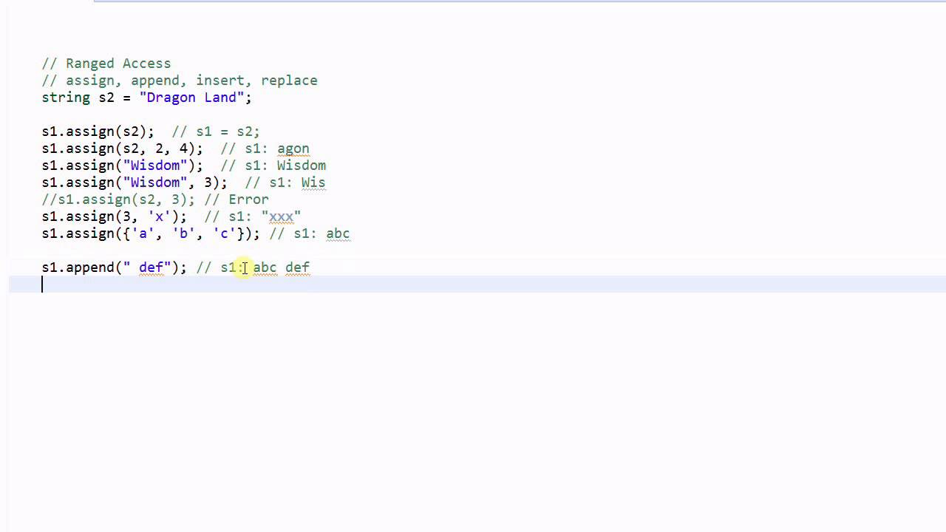Place cursor on highlighted empty line below append
This screenshot has height=532, width=946.
(x=477, y=284)
